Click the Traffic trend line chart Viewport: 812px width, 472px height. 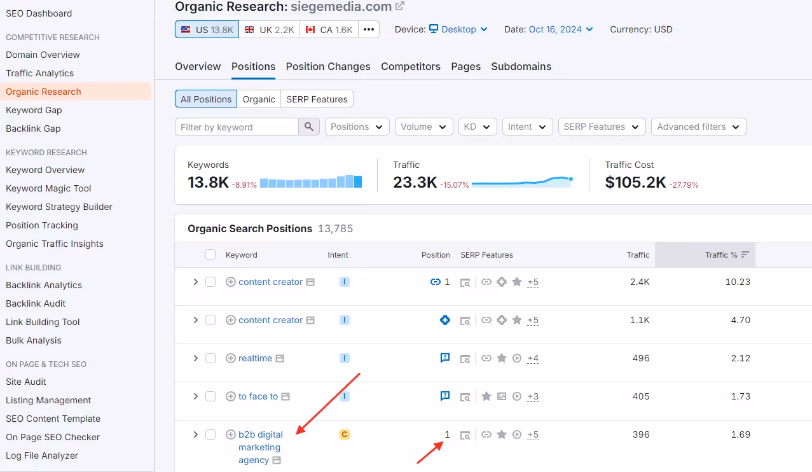[x=523, y=182]
